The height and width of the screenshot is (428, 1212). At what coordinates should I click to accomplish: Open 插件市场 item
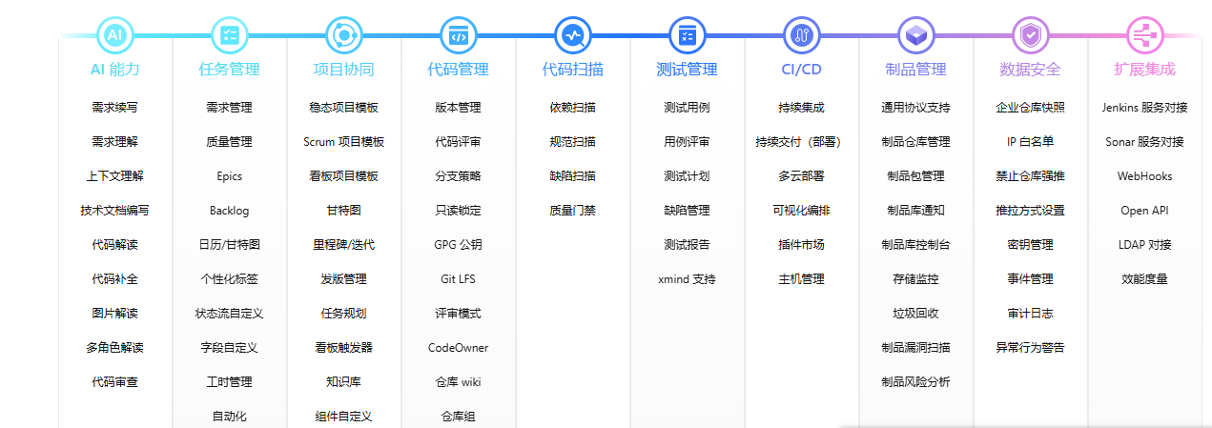[801, 245]
